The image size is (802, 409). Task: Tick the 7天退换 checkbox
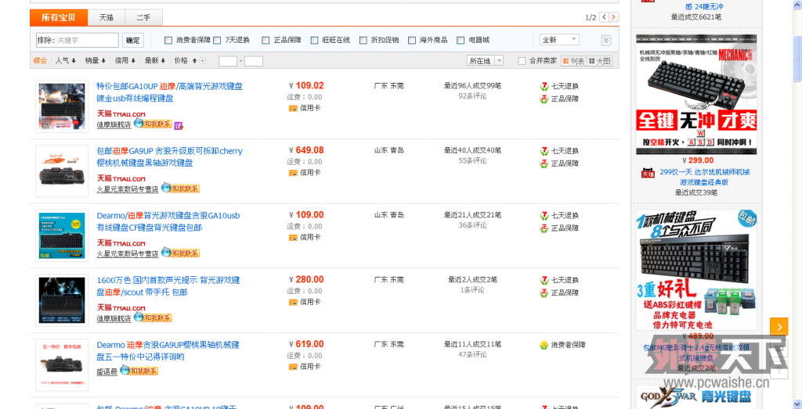(217, 40)
